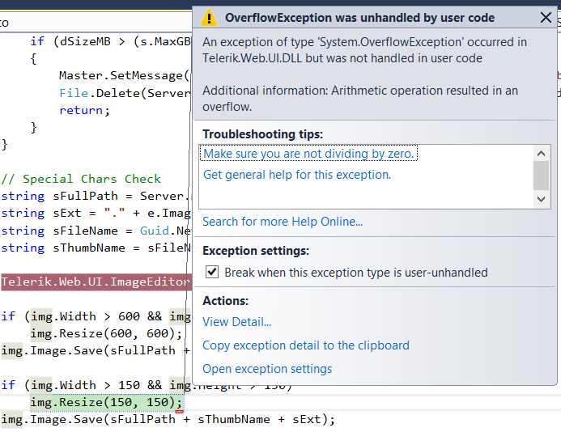Open 'View Detail...' action
561x432 pixels.
(236, 322)
